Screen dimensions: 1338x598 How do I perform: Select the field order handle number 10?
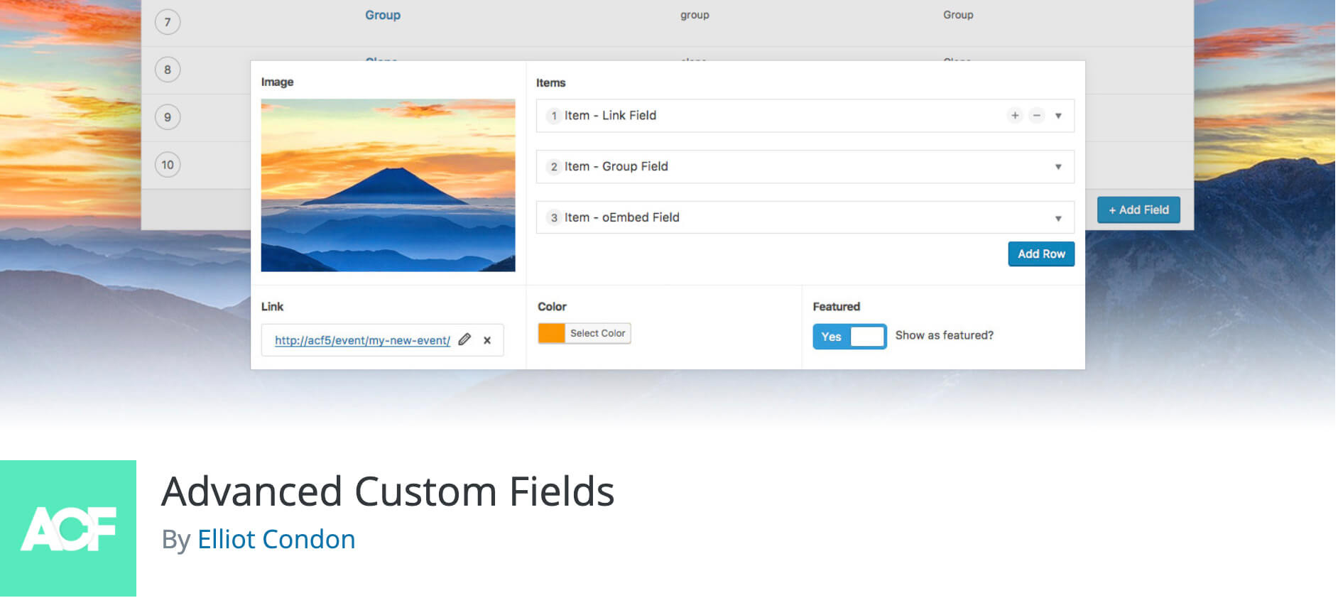[168, 165]
